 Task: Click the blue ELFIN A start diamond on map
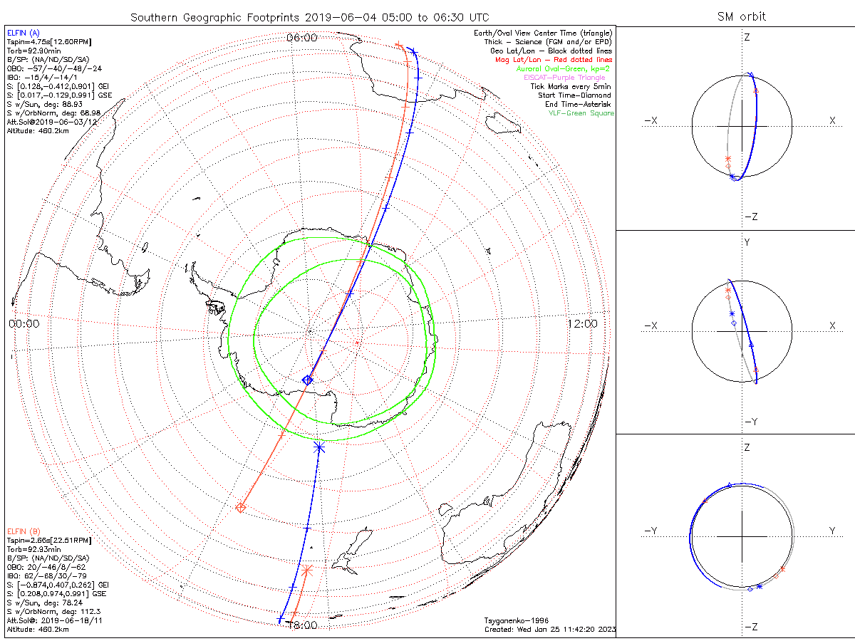[307, 380]
